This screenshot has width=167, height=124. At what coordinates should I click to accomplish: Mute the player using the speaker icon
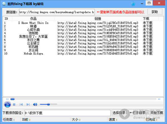click(x=35, y=105)
